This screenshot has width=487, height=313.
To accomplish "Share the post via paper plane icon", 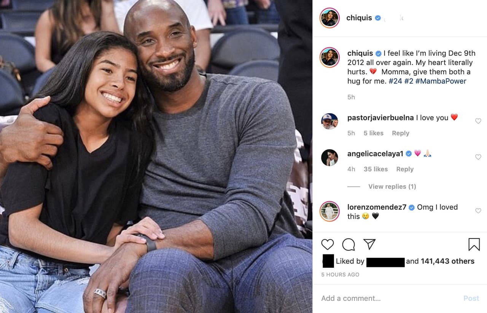I will [369, 244].
